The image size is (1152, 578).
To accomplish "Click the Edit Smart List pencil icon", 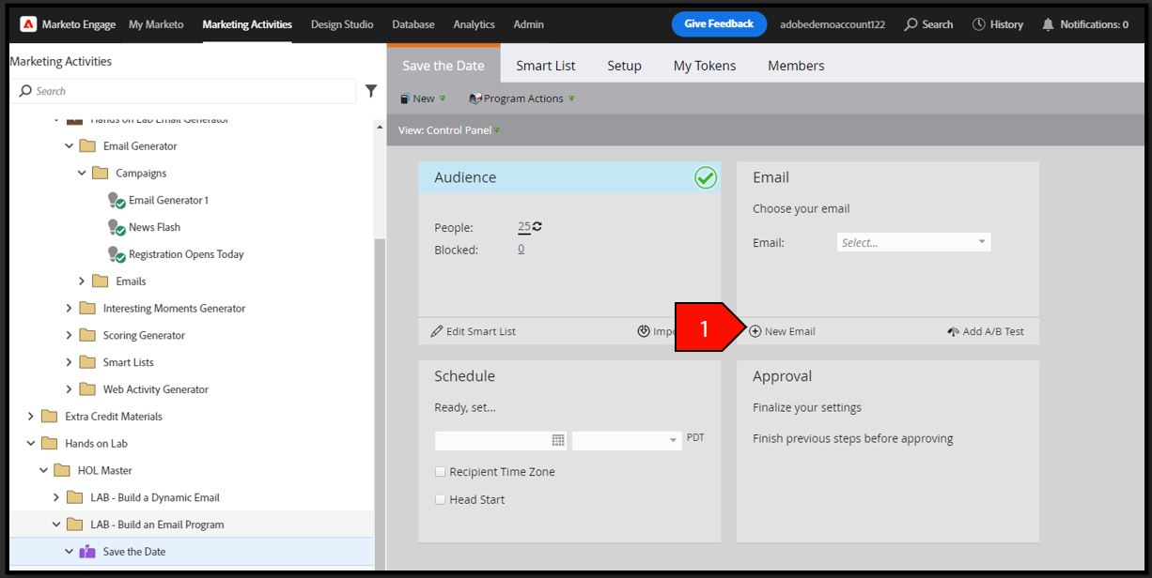I will tap(437, 331).
